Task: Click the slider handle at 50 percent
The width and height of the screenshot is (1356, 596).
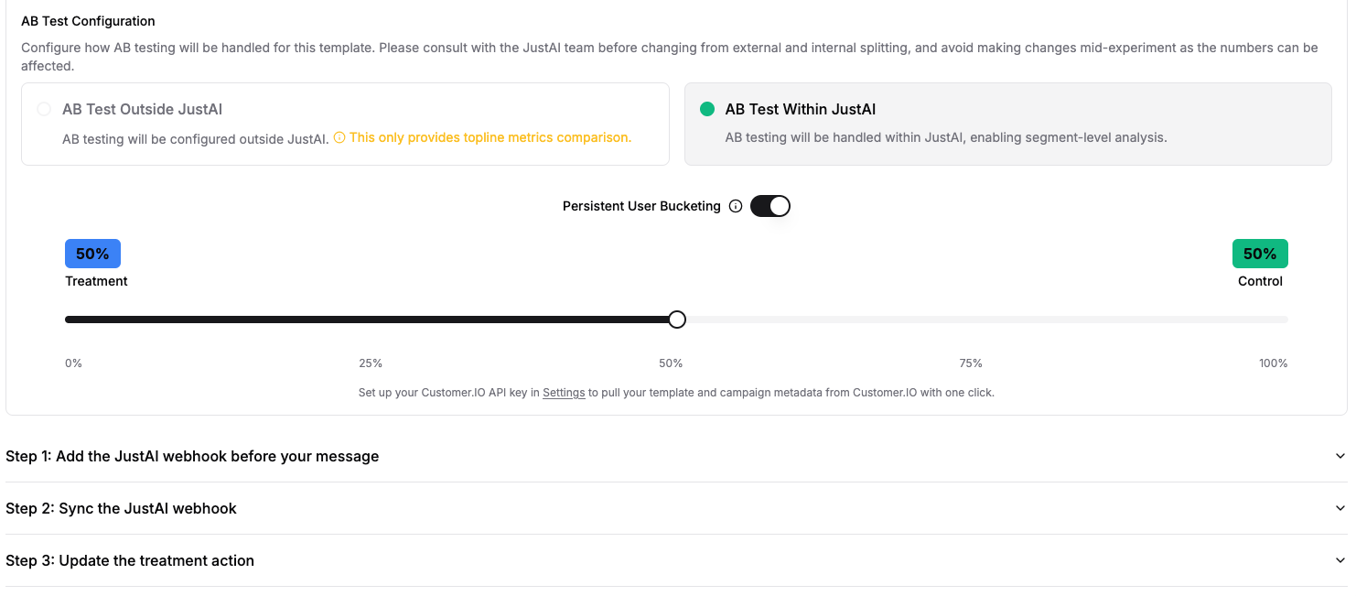Action: pos(676,319)
